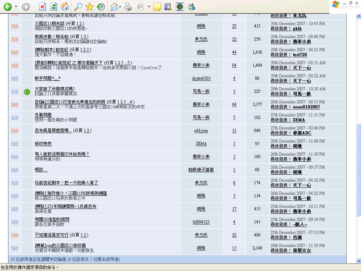The height and width of the screenshot is (271, 361).
Task: View author profile h2894123
Action: pos(201,222)
